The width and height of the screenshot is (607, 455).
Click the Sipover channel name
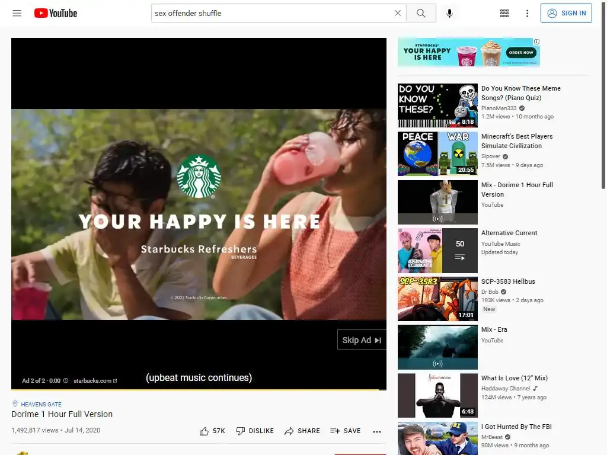point(490,156)
